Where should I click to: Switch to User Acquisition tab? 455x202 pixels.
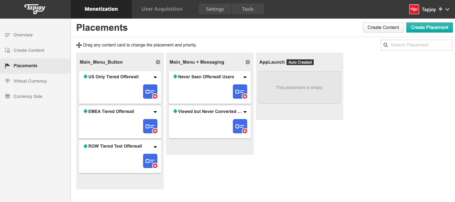click(x=162, y=9)
